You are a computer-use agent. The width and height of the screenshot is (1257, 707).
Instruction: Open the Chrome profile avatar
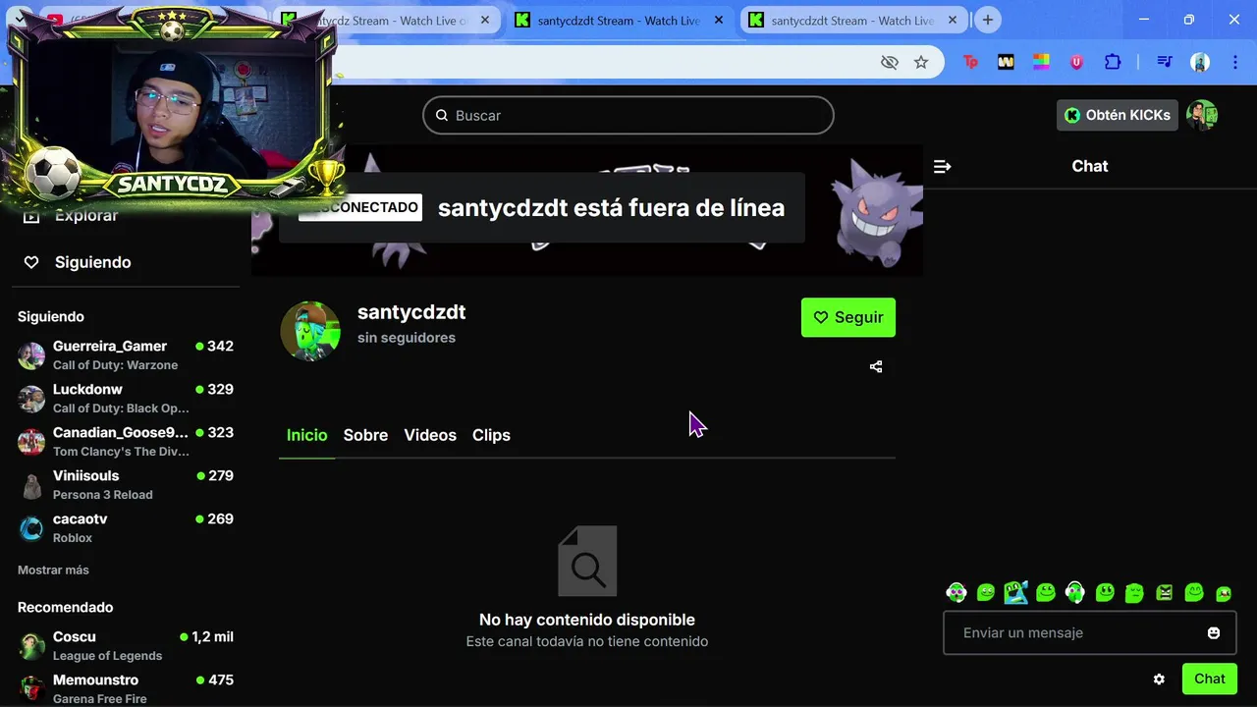click(1200, 62)
